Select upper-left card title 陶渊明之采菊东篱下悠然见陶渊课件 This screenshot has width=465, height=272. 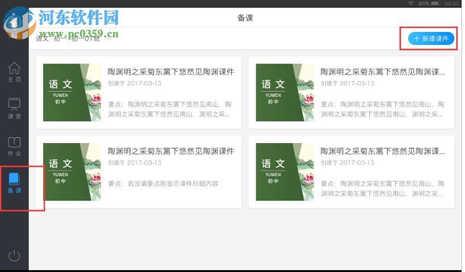point(171,72)
